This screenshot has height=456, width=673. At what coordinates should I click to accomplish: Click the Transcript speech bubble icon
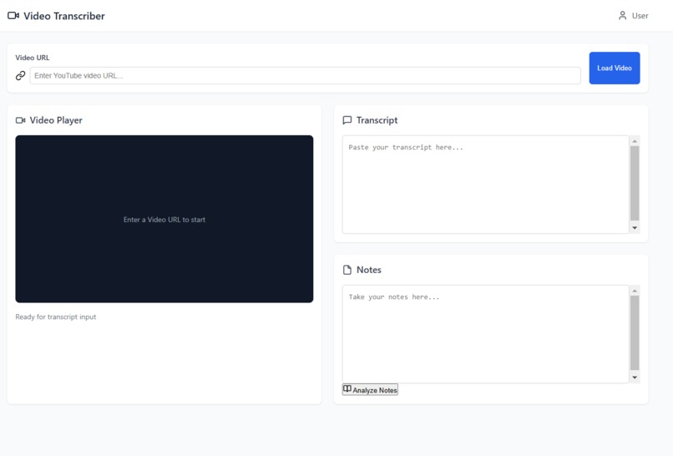[x=347, y=120]
